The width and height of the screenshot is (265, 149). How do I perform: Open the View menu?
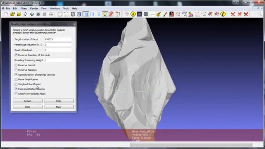43,8
